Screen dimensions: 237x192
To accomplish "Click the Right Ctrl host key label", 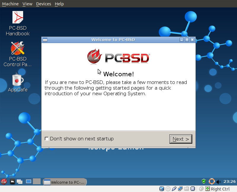I will click(220, 189).
